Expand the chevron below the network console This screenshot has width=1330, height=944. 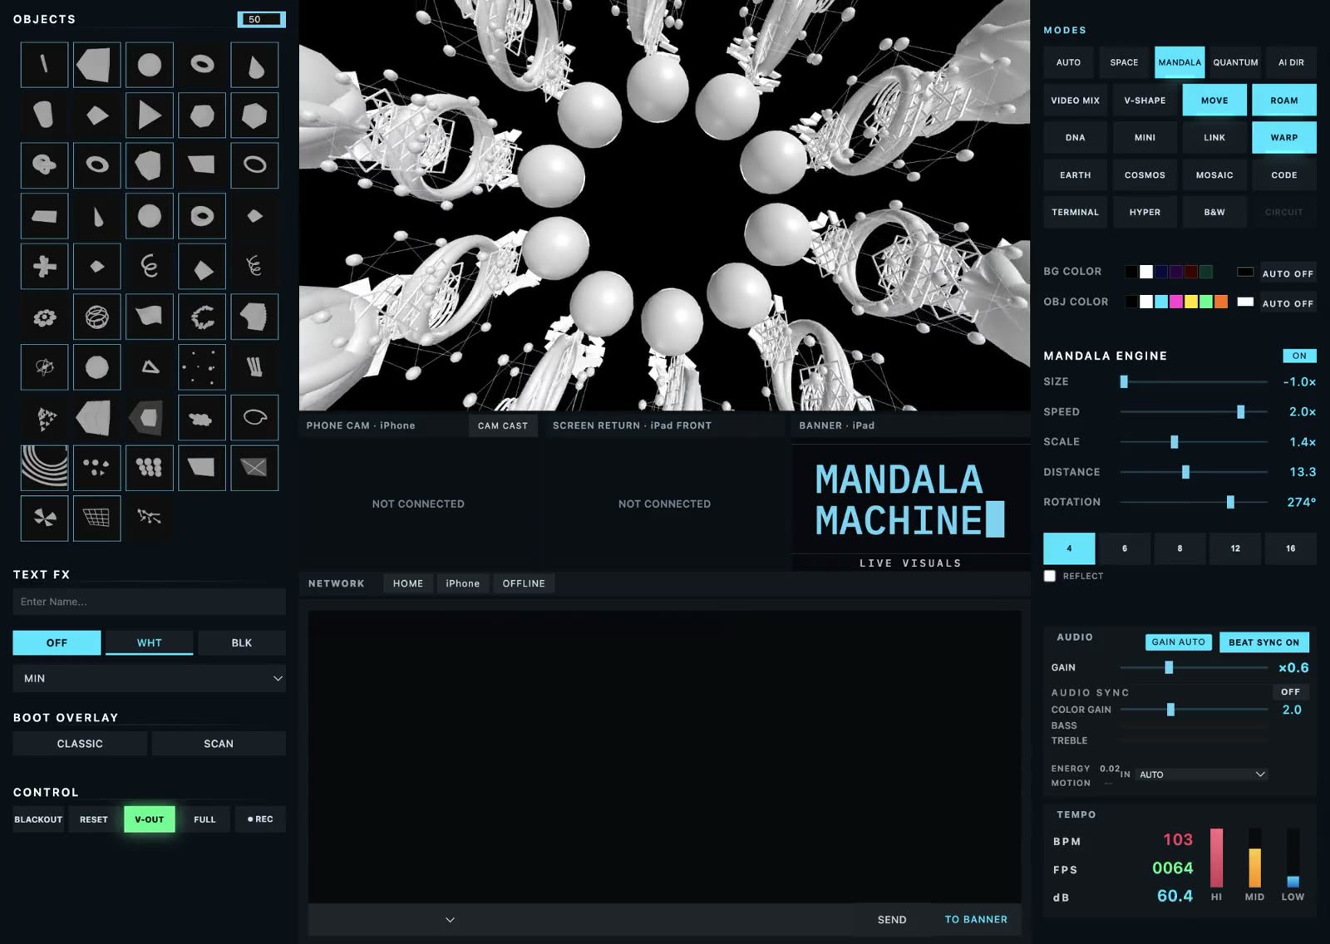[x=451, y=920]
